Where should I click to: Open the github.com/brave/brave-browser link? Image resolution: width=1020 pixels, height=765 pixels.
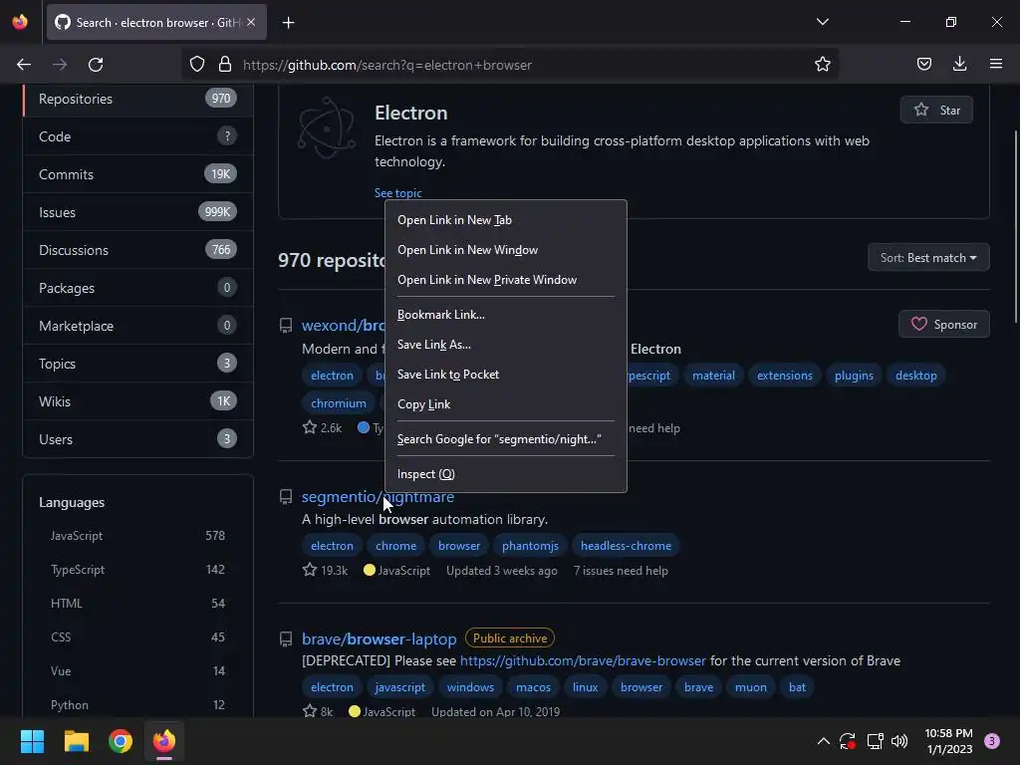point(583,661)
